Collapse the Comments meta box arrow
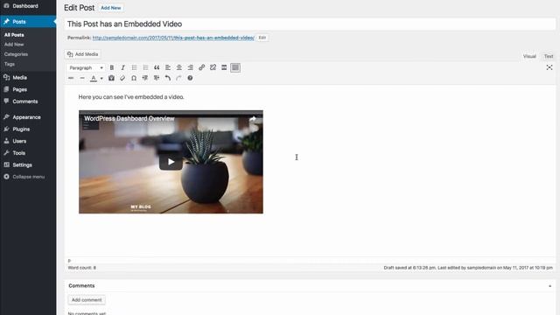This screenshot has height=315, width=560. point(550,286)
